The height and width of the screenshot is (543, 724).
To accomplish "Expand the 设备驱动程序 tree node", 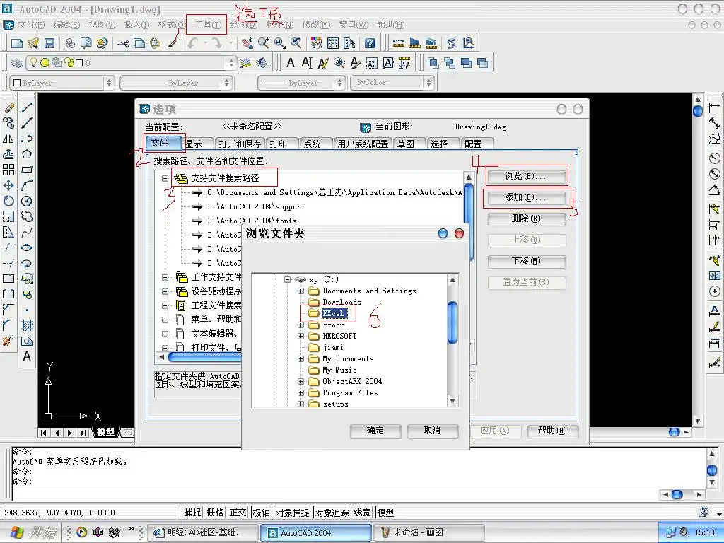I will pos(165,291).
